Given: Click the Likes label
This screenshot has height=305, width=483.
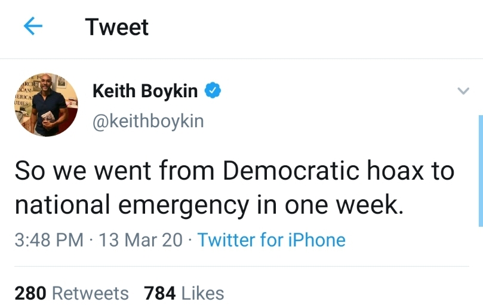Looking at the screenshot, I should coord(202,293).
